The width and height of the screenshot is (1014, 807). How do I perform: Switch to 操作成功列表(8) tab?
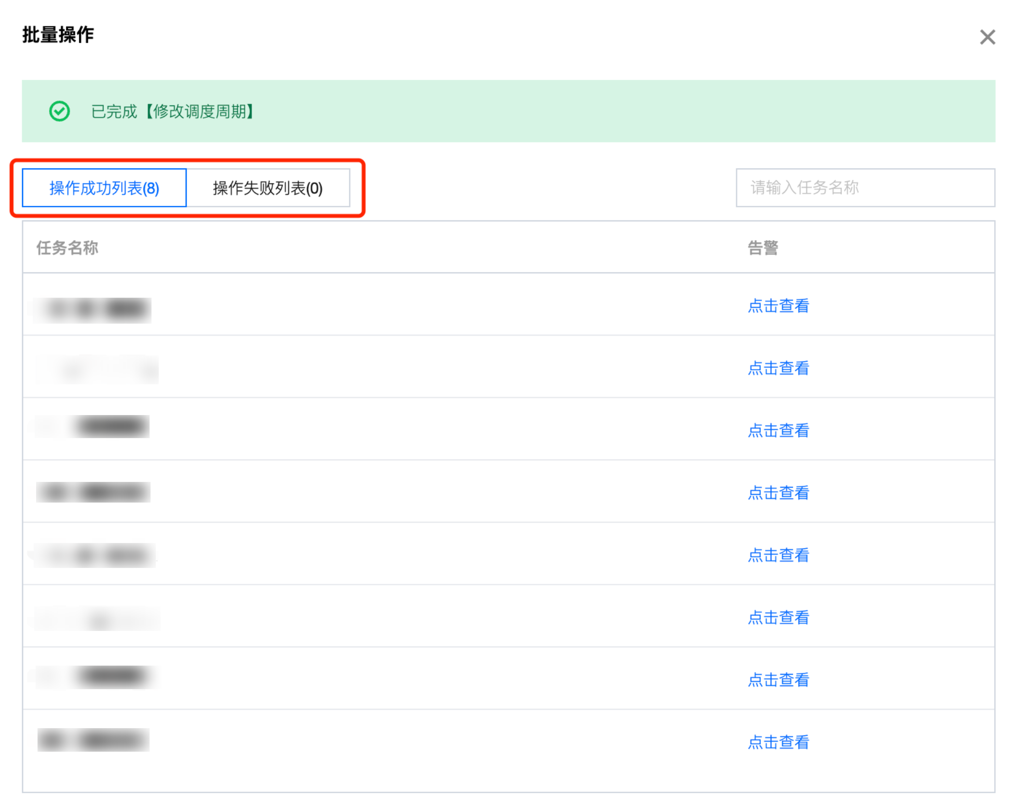pos(104,188)
